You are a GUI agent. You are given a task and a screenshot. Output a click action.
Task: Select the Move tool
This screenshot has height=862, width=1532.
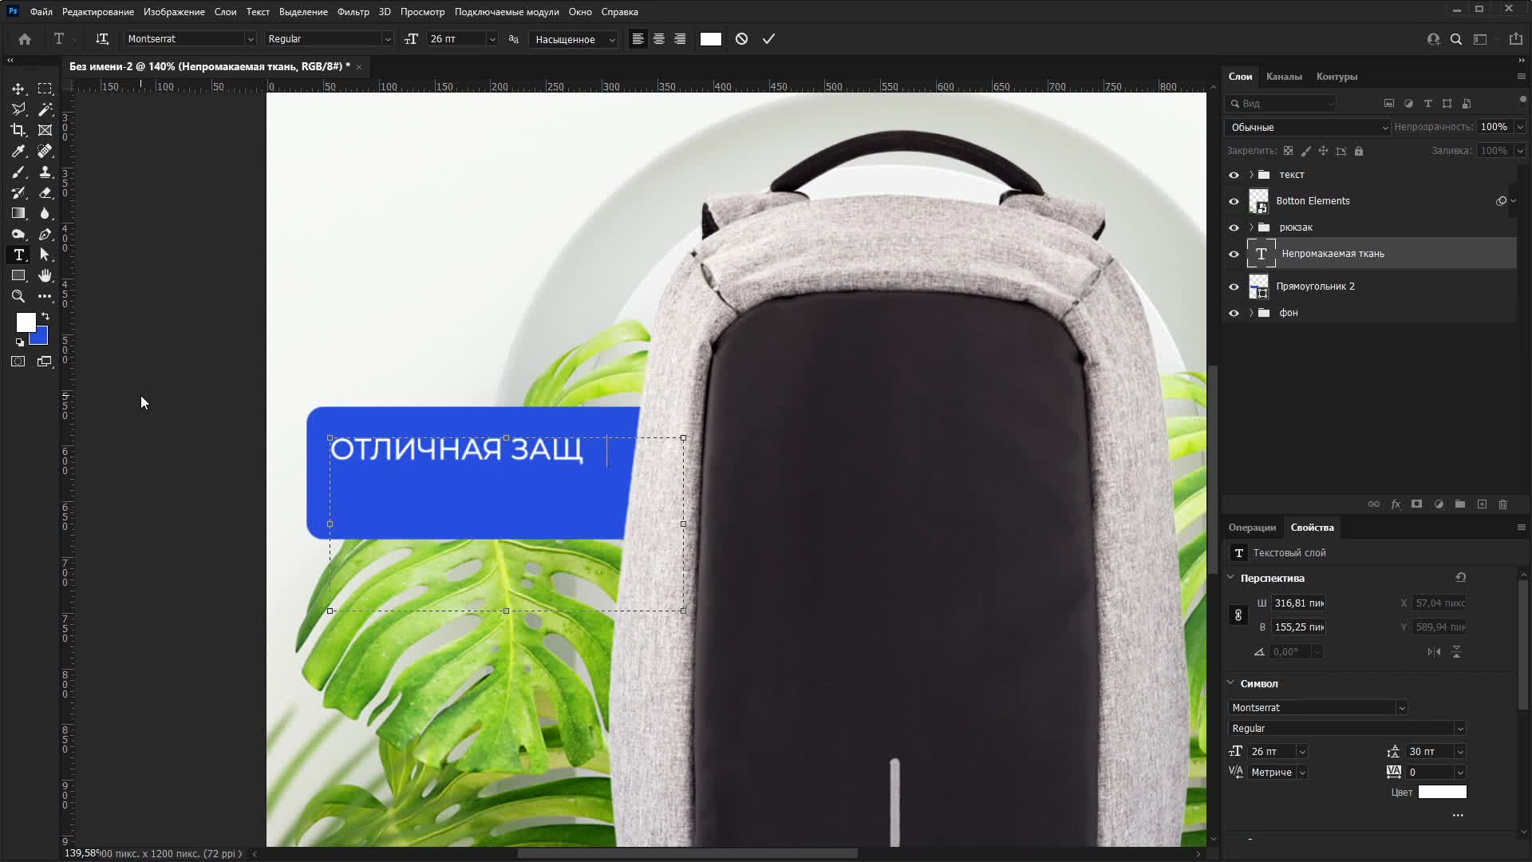[18, 89]
